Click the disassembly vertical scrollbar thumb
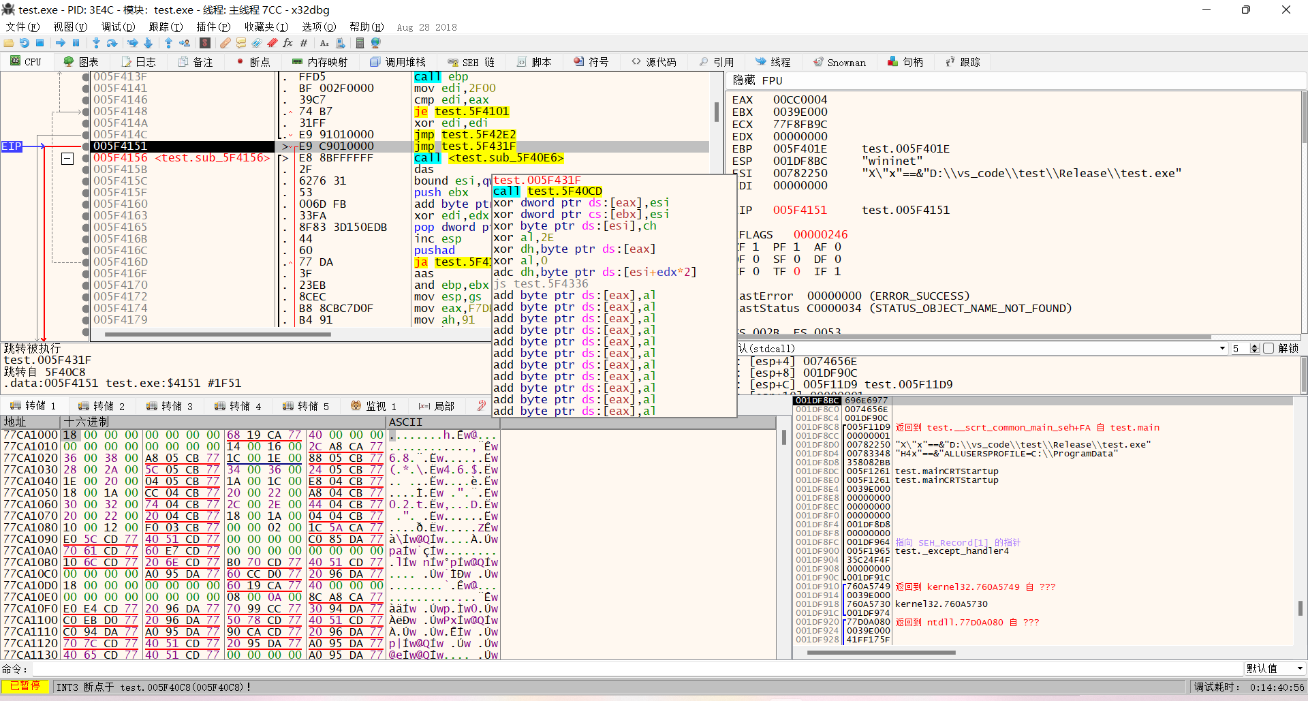Image resolution: width=1308 pixels, height=701 pixels. pos(716,112)
